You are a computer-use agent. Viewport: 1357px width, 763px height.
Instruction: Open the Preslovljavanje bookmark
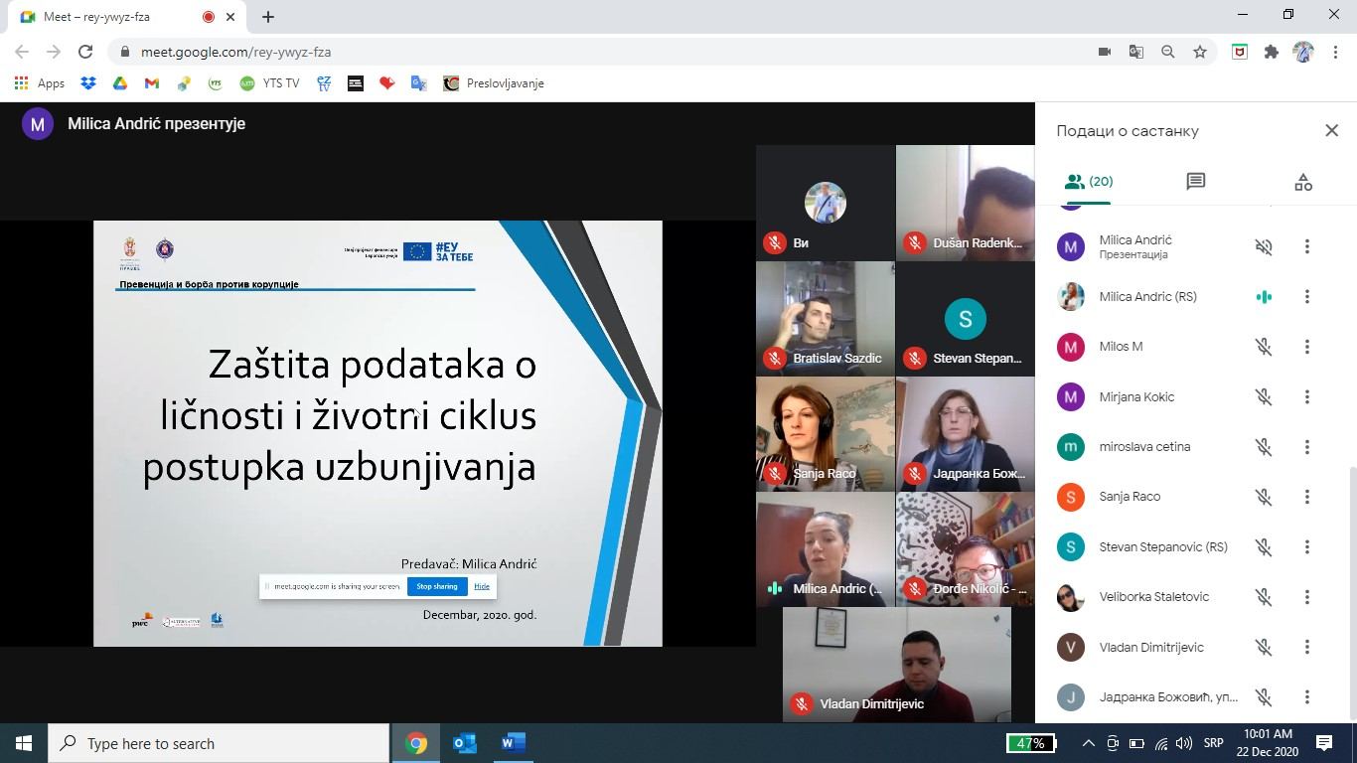[494, 83]
